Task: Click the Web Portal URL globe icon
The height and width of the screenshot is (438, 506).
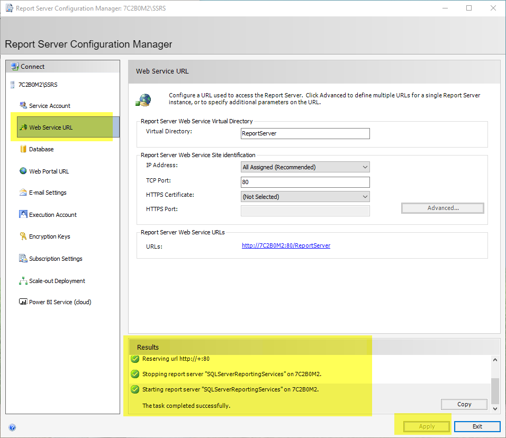Action: point(23,171)
